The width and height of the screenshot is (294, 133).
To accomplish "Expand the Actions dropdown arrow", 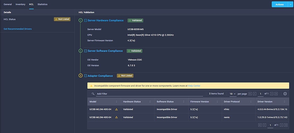I will (291, 4).
